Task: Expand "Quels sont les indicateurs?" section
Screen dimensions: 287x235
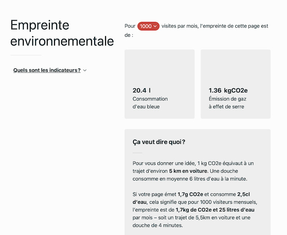Action: 47,70
